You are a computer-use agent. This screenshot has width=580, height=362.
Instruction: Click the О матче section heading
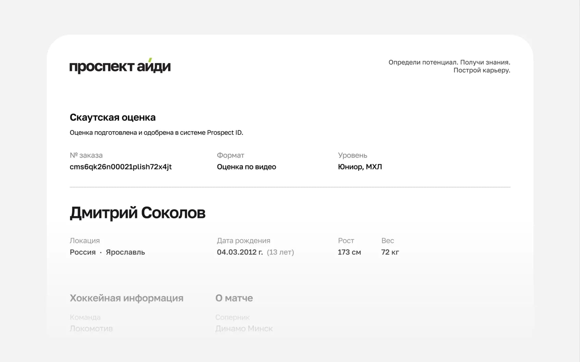click(x=234, y=298)
